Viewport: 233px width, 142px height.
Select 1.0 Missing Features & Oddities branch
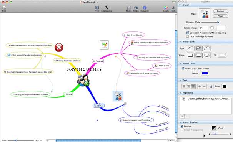pos(67,61)
